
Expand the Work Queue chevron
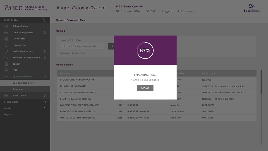45,96
